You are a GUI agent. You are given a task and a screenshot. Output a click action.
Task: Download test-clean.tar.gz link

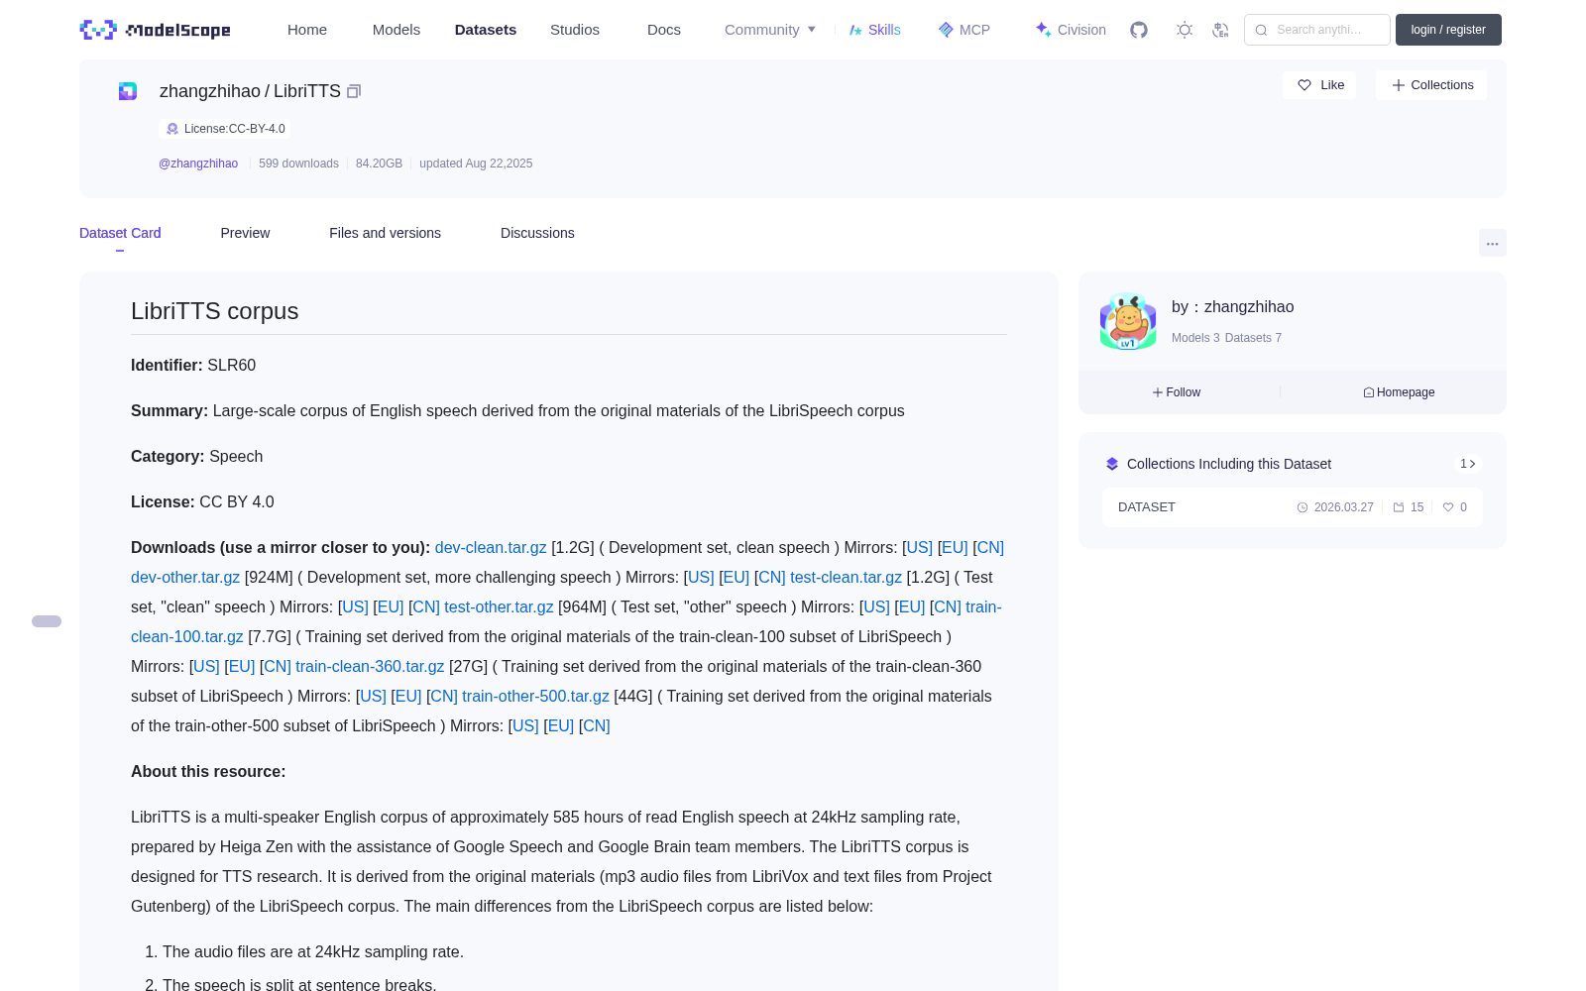[846, 578]
